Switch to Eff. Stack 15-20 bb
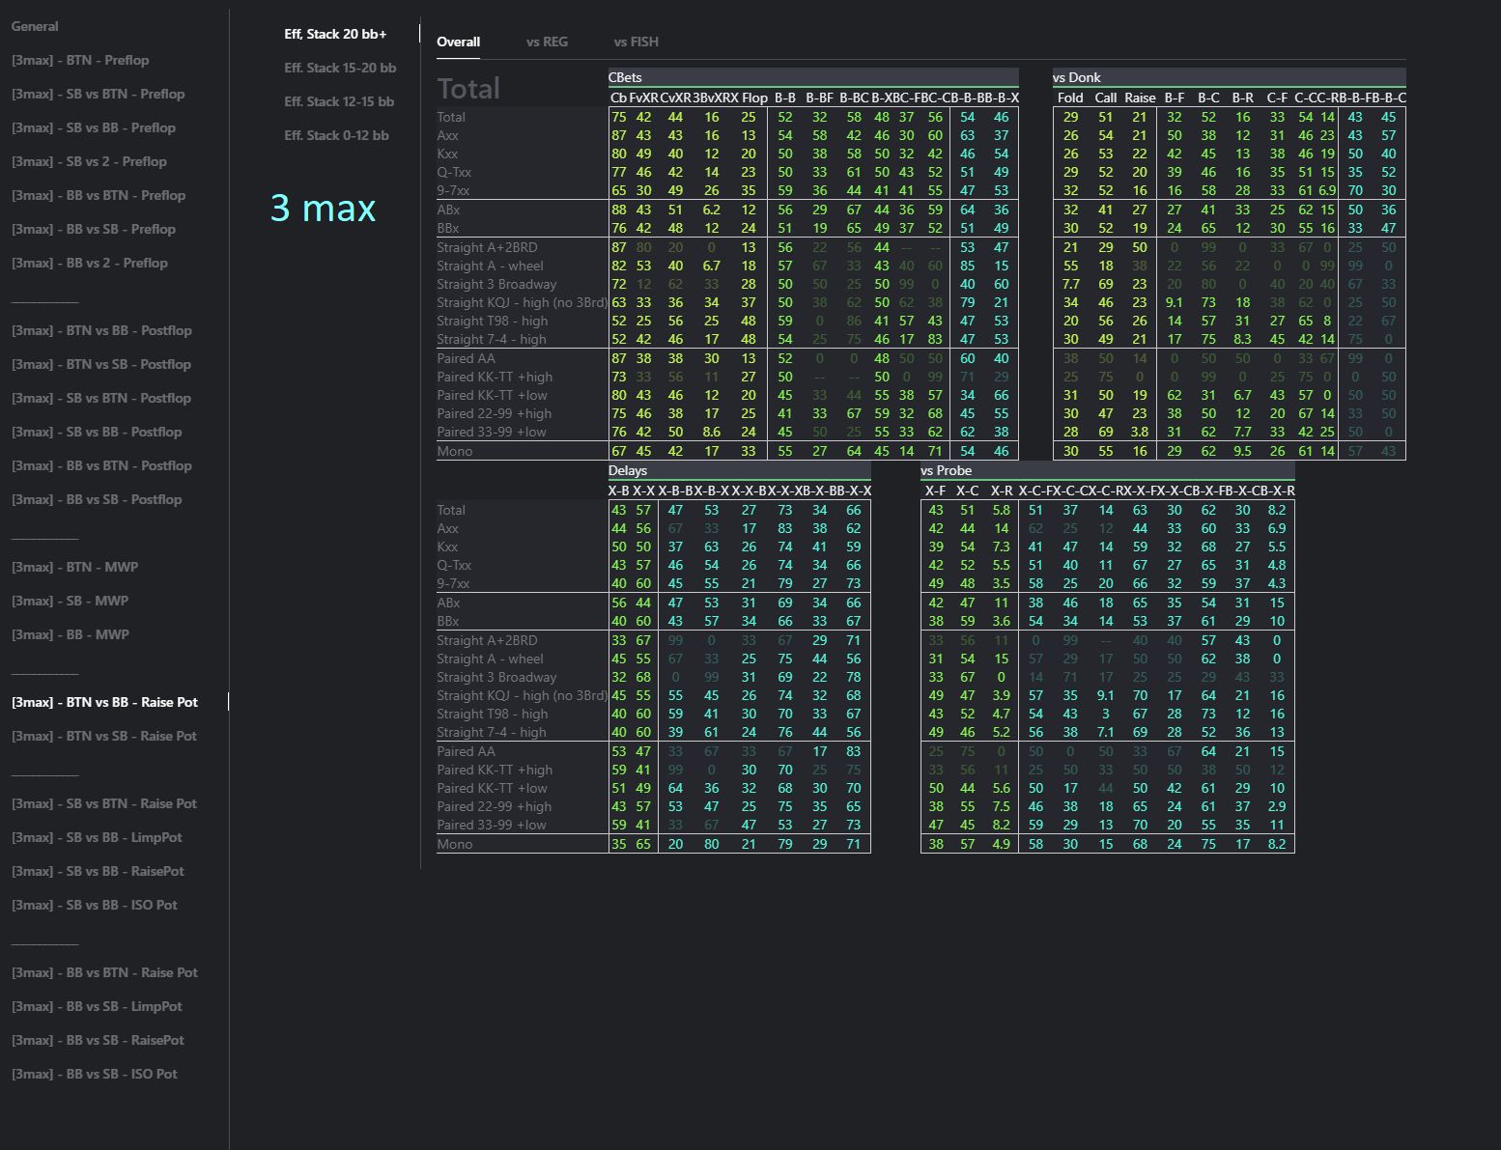 tap(340, 68)
